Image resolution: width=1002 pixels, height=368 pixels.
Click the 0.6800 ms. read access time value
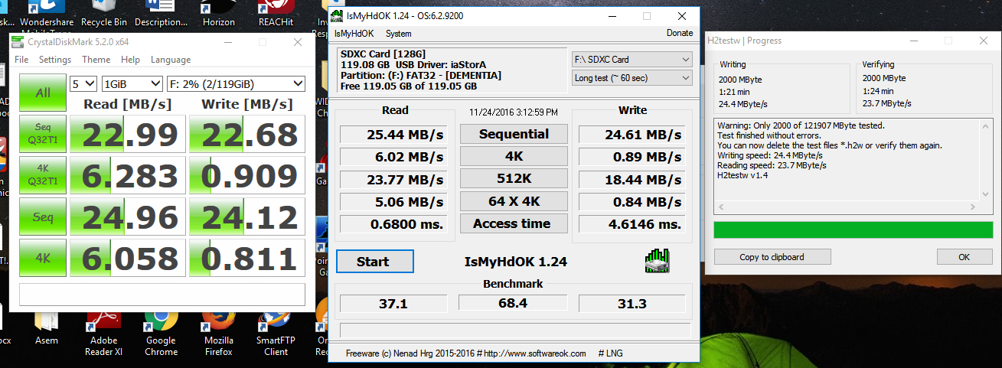[x=395, y=224]
